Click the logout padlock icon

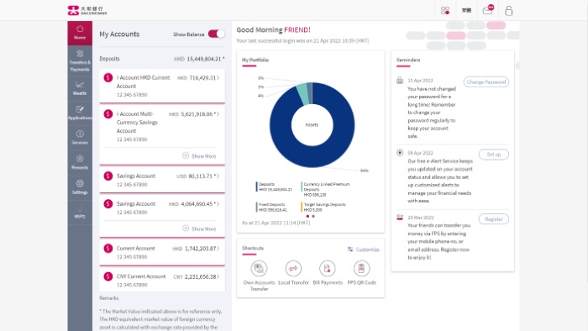coord(508,10)
